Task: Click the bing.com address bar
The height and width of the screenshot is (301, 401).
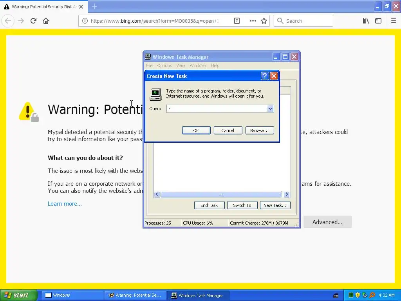Action: coord(155,21)
